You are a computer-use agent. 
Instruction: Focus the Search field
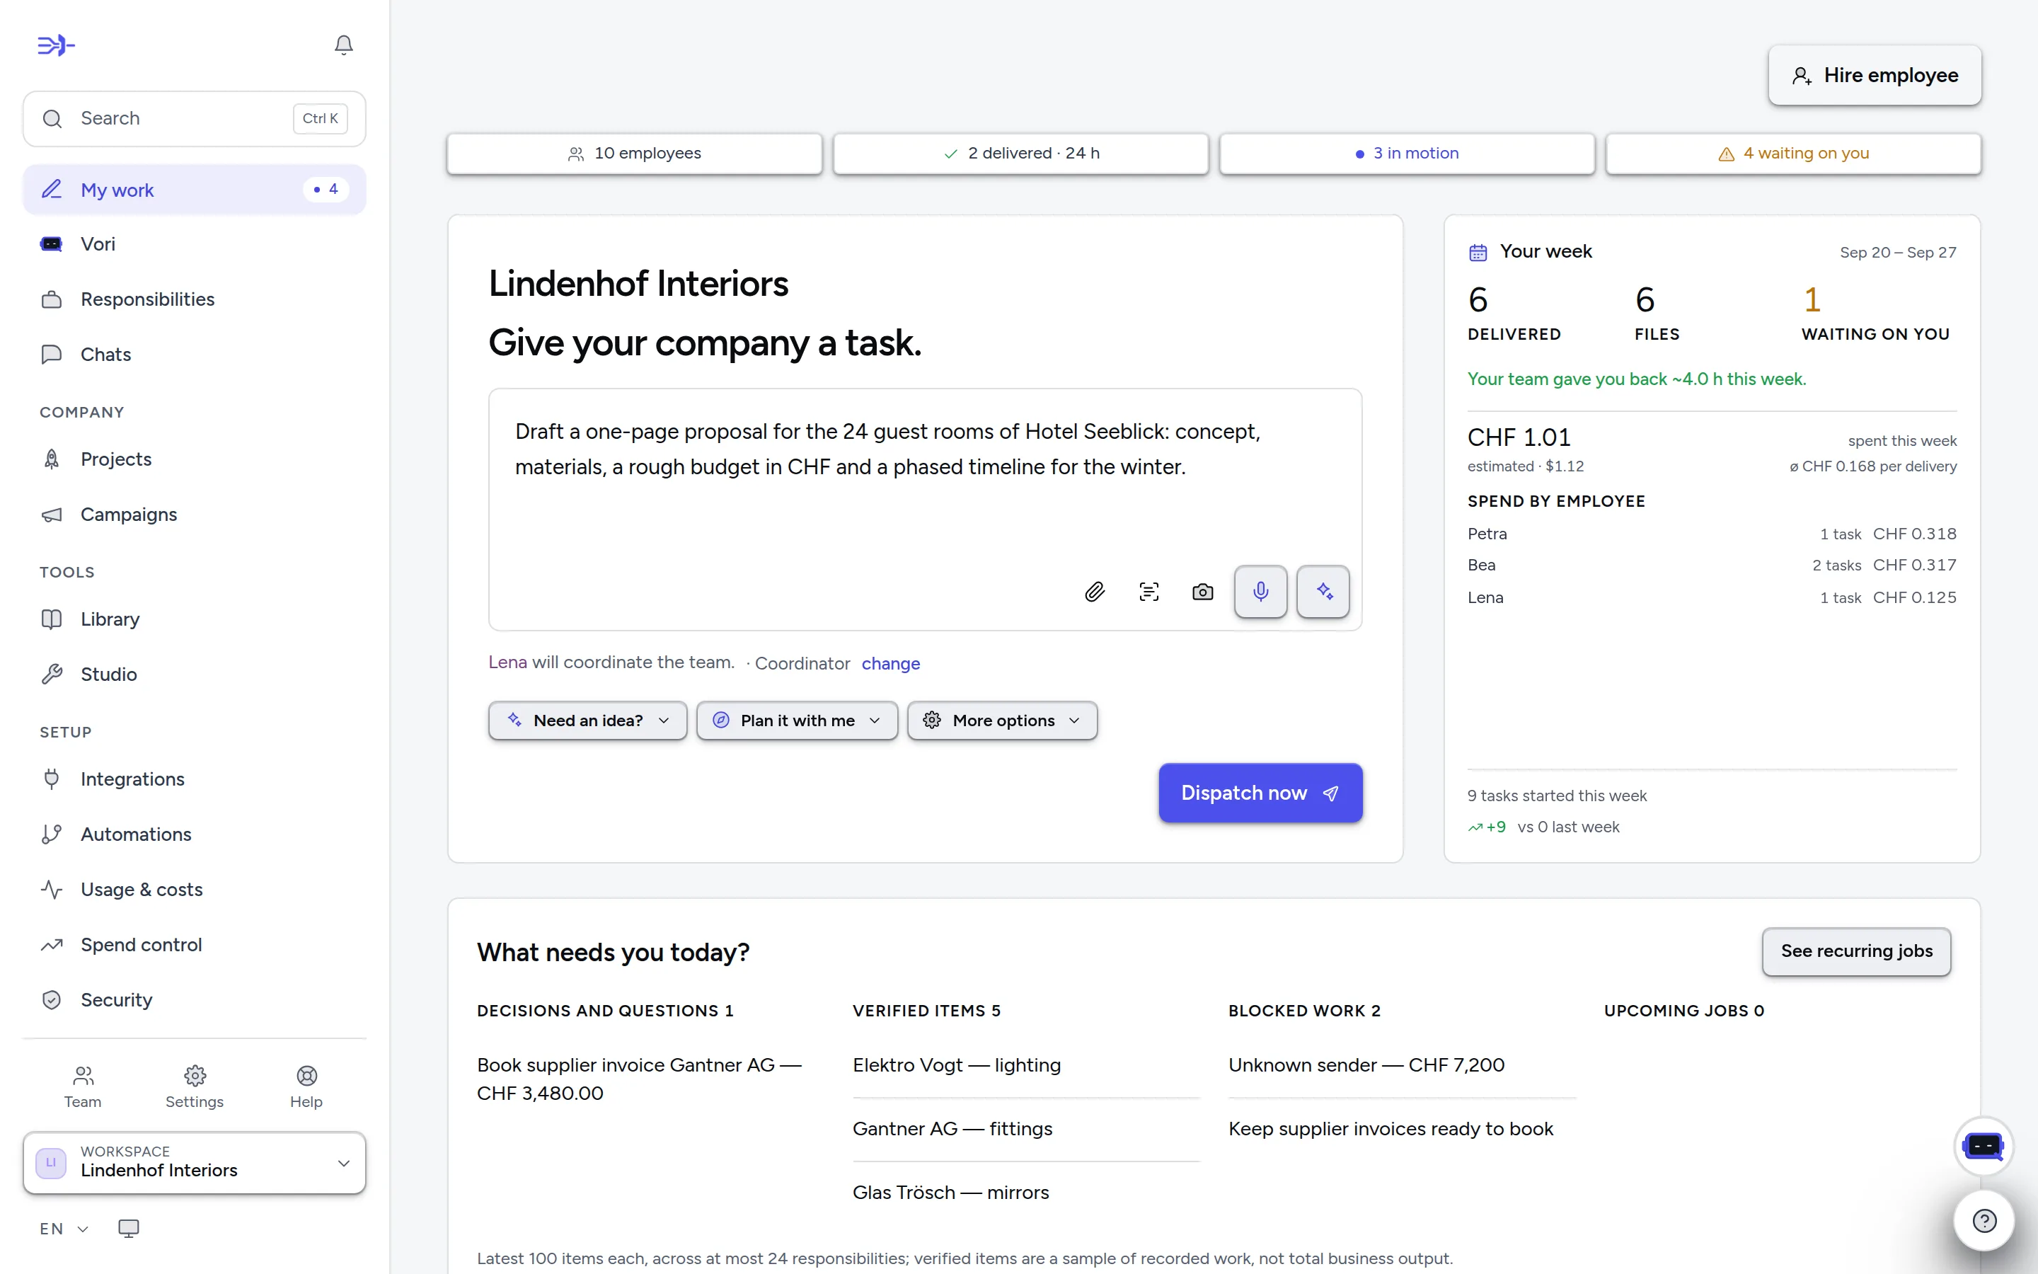(195, 119)
